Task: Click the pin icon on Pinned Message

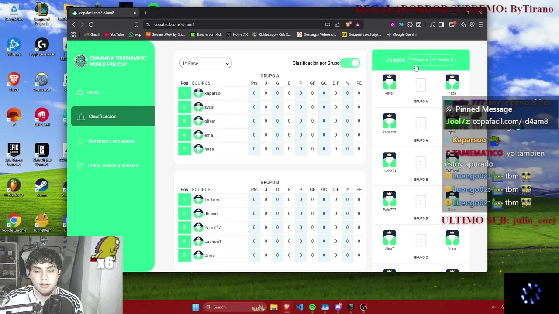Action: (x=449, y=109)
